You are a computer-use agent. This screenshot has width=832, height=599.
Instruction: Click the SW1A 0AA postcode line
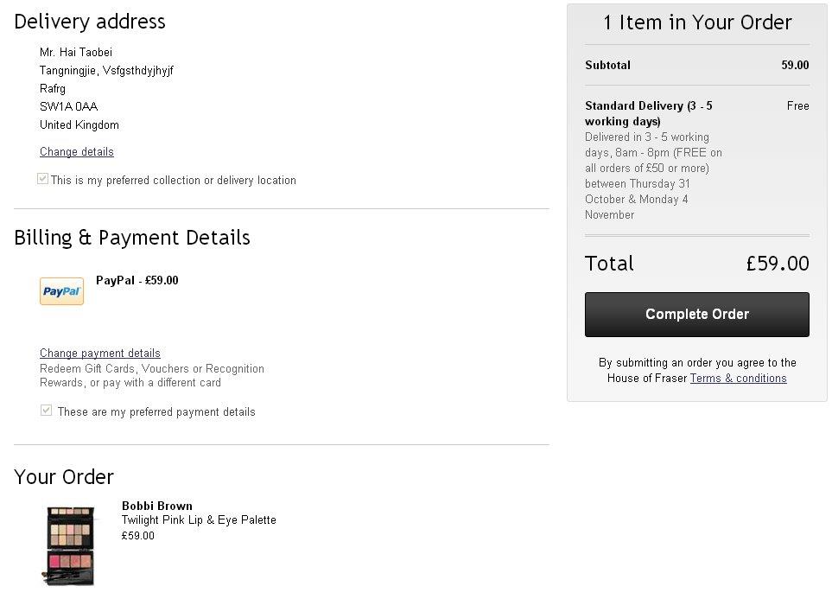pos(69,106)
